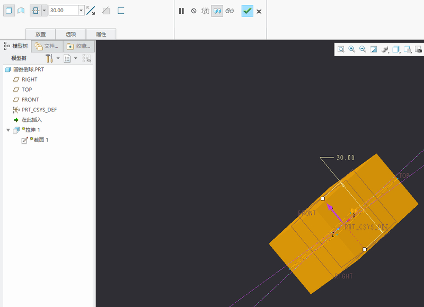Click the symmetric depth option icon

tap(36, 11)
